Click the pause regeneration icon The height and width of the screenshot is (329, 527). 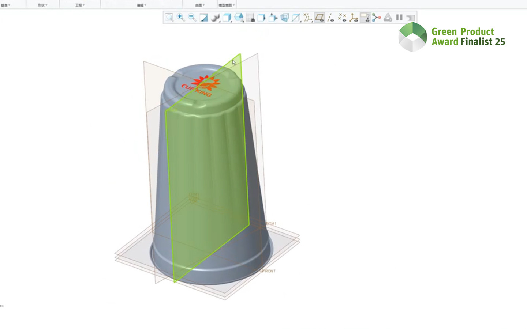[x=399, y=17]
